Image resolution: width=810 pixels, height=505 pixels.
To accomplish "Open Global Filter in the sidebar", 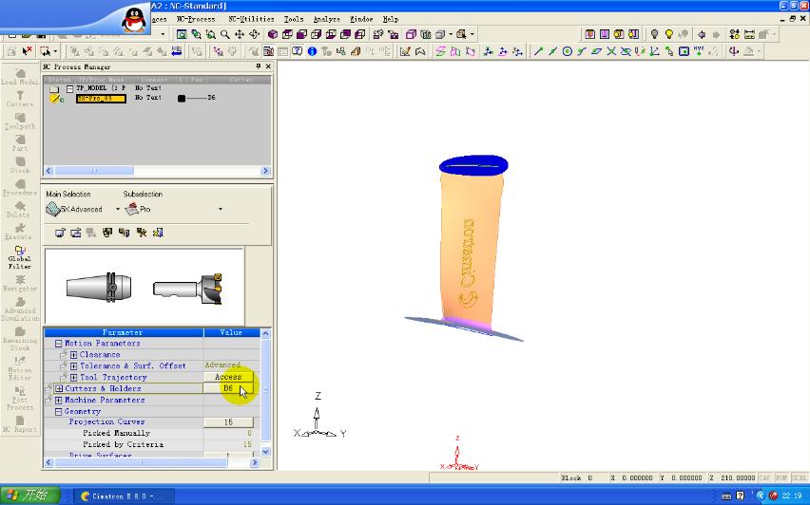I will tap(20, 256).
